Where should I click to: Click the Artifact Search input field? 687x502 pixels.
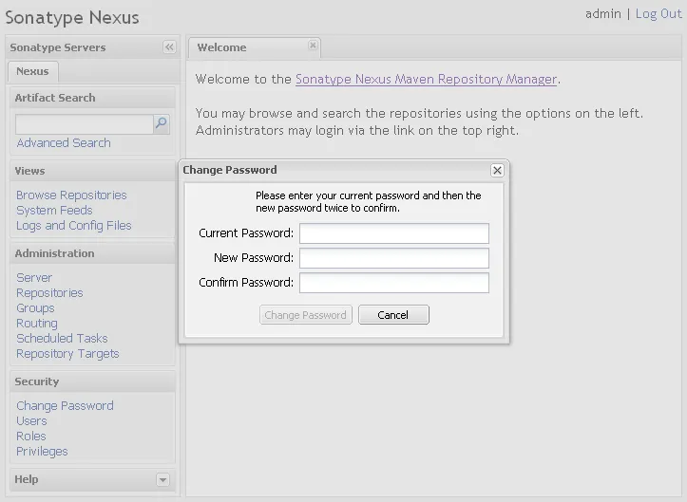[85, 124]
